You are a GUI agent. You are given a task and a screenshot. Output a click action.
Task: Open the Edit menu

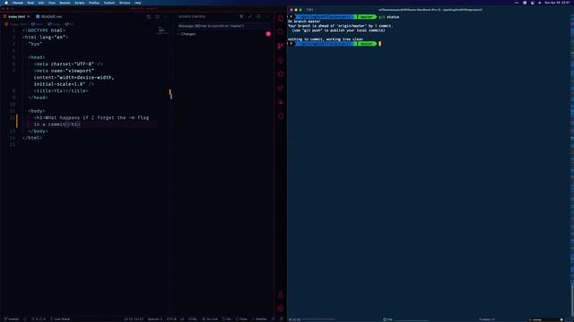coord(41,3)
